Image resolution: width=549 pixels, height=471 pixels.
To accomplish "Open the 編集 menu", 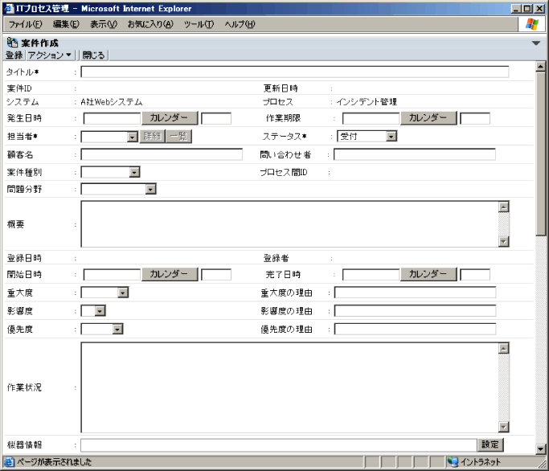I will pos(66,24).
